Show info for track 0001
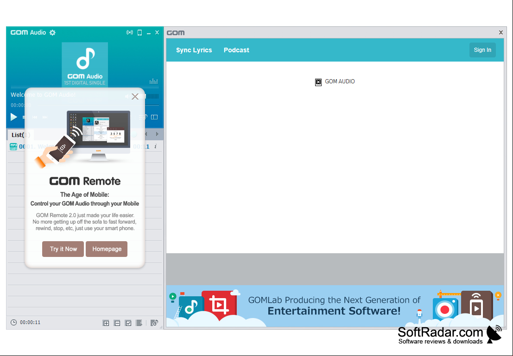The image size is (513, 356). pyautogui.click(x=155, y=146)
